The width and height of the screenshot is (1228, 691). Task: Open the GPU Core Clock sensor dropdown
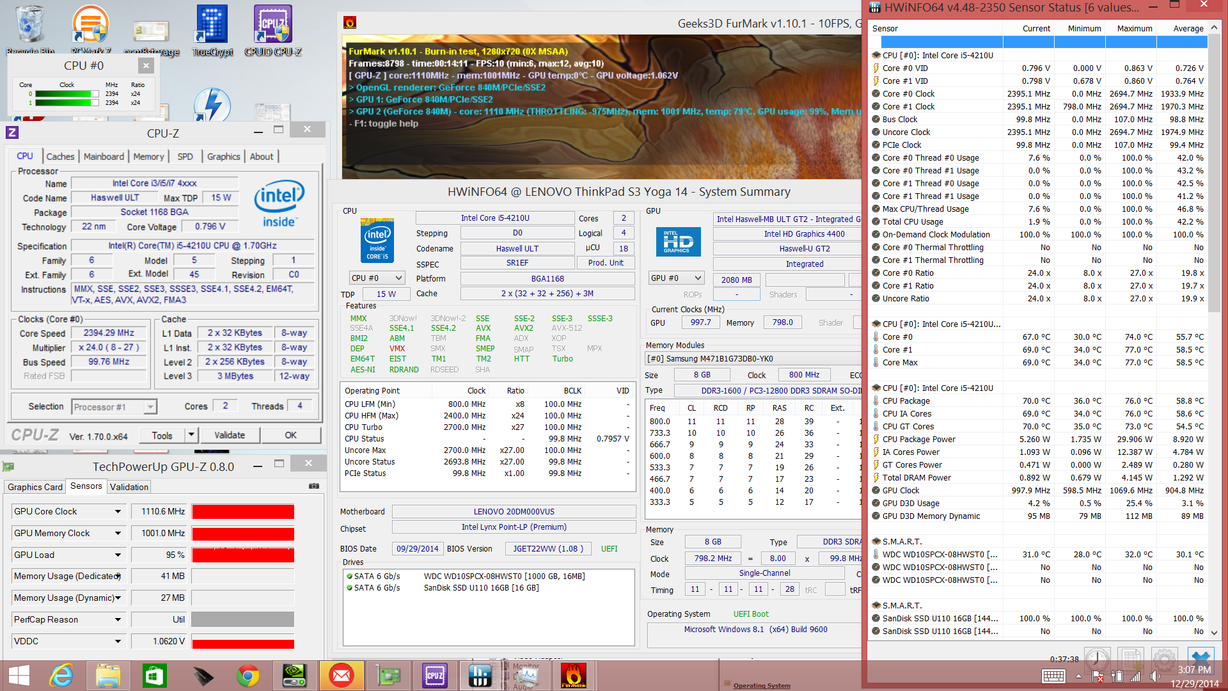click(x=118, y=512)
